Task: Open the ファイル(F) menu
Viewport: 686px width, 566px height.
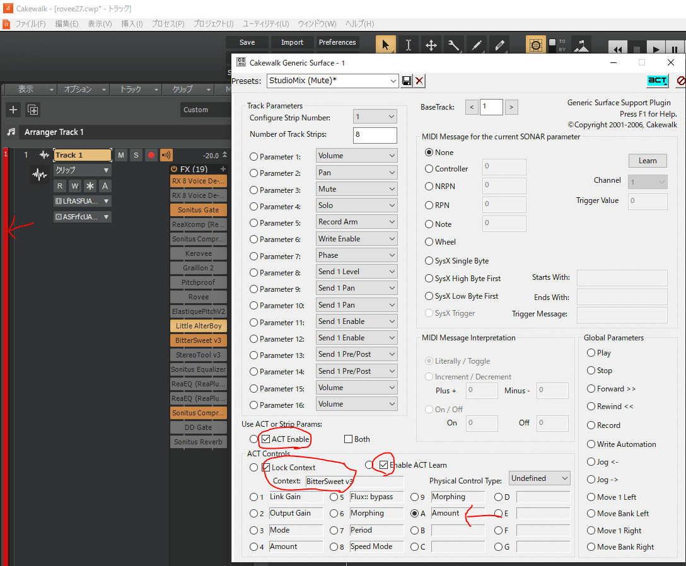Action: point(31,23)
